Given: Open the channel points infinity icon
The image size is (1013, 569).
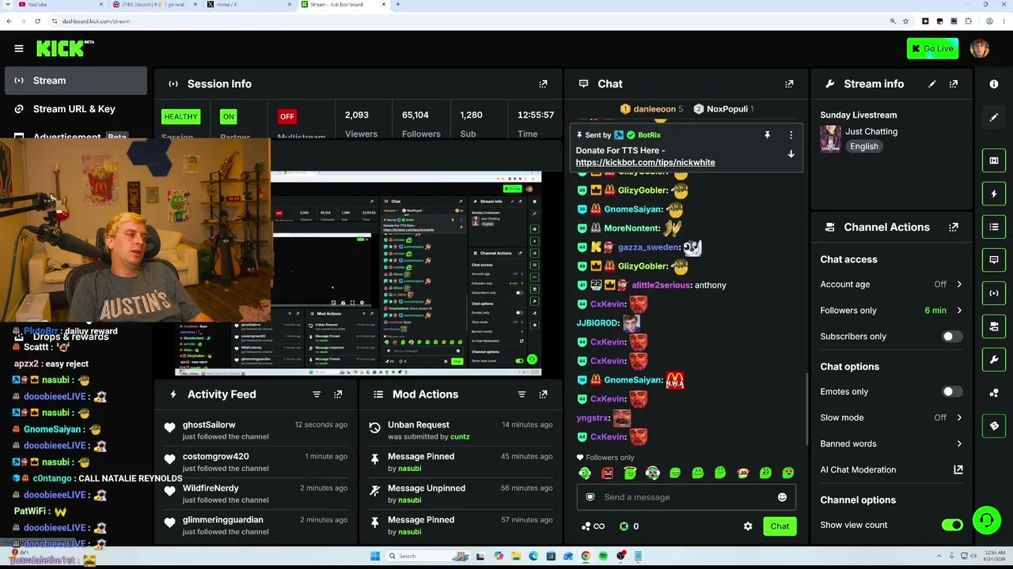Looking at the screenshot, I should click(593, 526).
